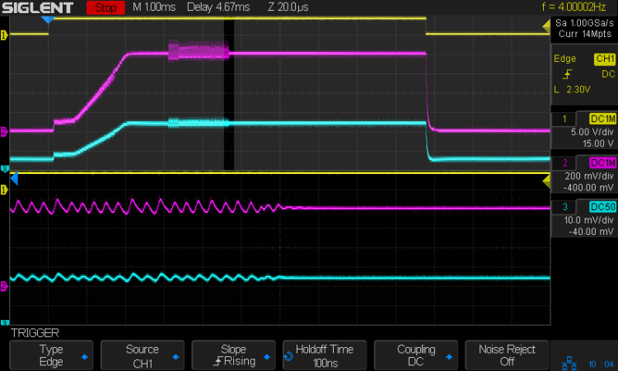The height and width of the screenshot is (371, 618).
Task: Click the yellow CH1 label in trigger box
Action: click(603, 59)
